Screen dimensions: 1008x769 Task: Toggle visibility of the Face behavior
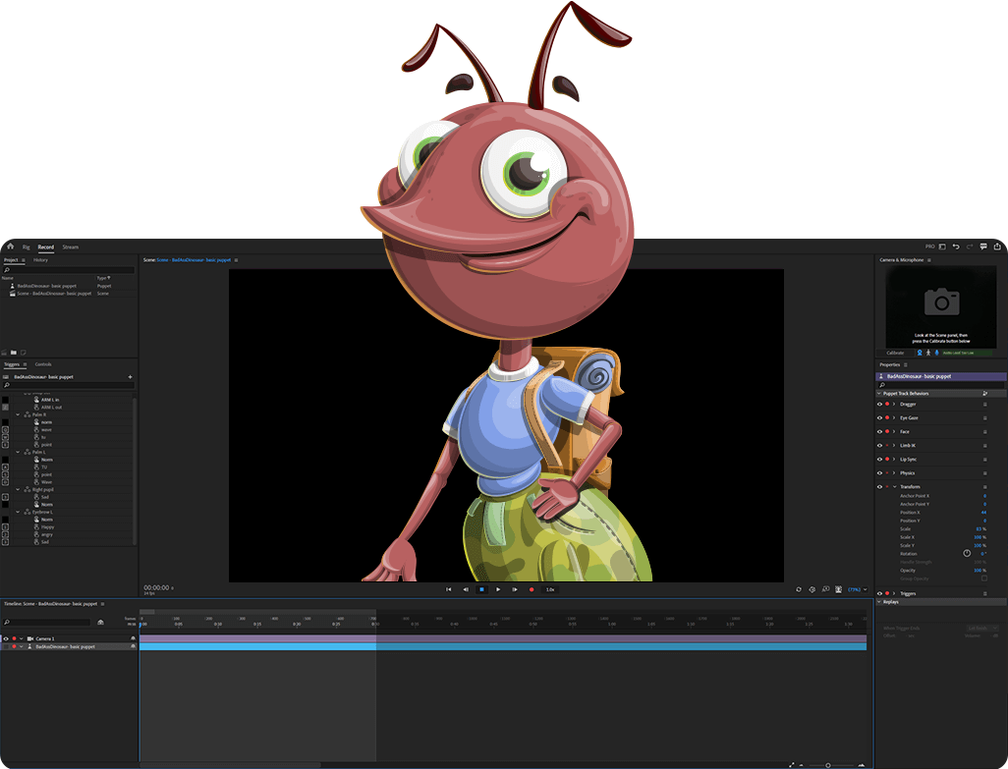click(x=878, y=432)
